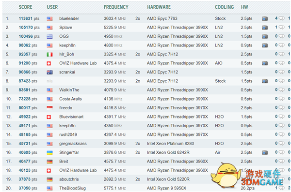This screenshot has width=291, height=192.
Task: Open TheBloodSlug user profile
Action: tap(72, 188)
